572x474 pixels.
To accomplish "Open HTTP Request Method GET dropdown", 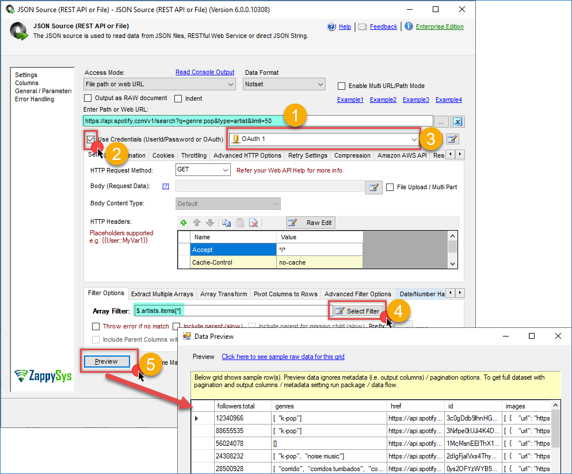I will [203, 170].
